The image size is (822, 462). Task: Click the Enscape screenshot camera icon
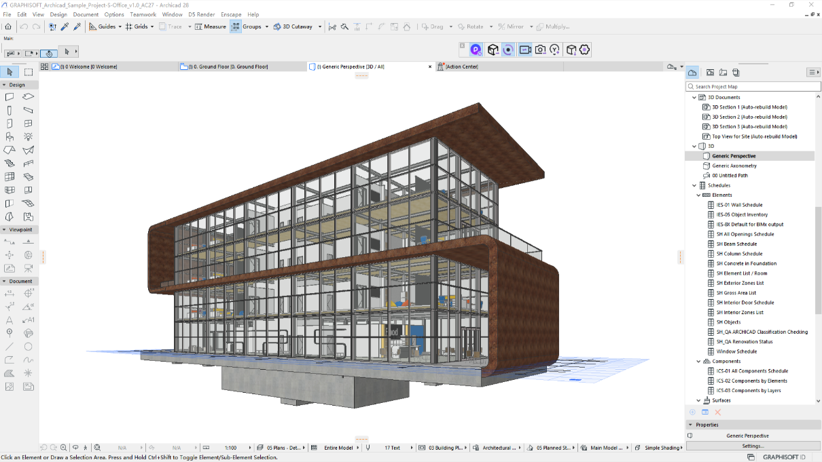540,50
